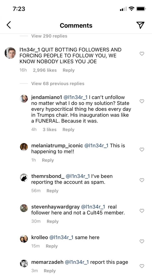
Task: Open the themrsbond_ username link
Action: pos(48,176)
